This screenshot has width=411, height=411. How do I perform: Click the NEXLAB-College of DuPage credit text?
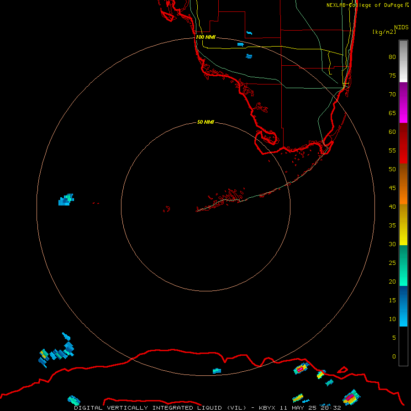[x=368, y=5]
